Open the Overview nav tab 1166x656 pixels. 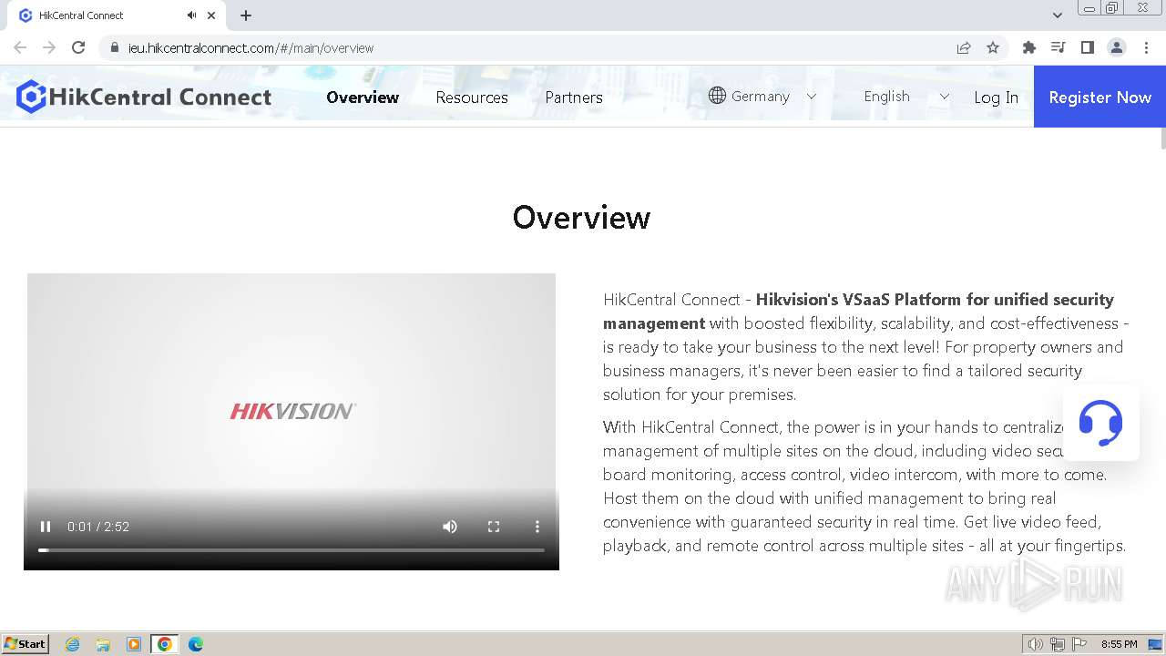click(x=363, y=97)
